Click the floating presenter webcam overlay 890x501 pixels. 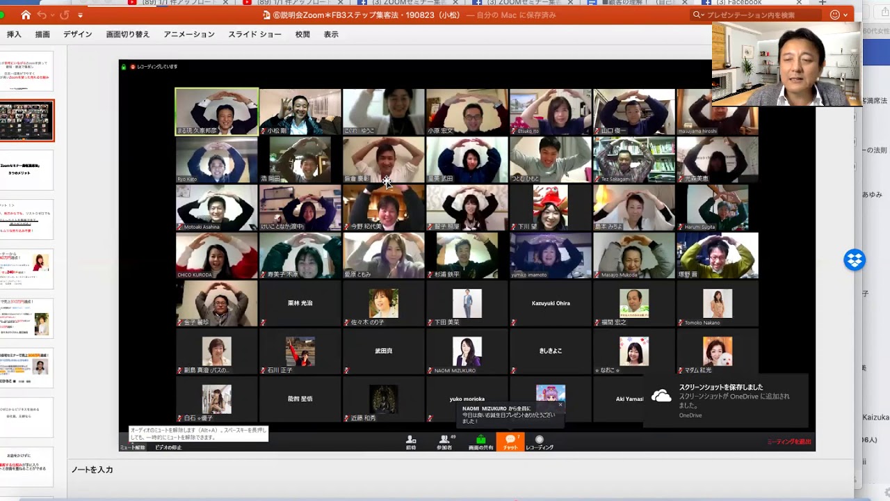786,64
